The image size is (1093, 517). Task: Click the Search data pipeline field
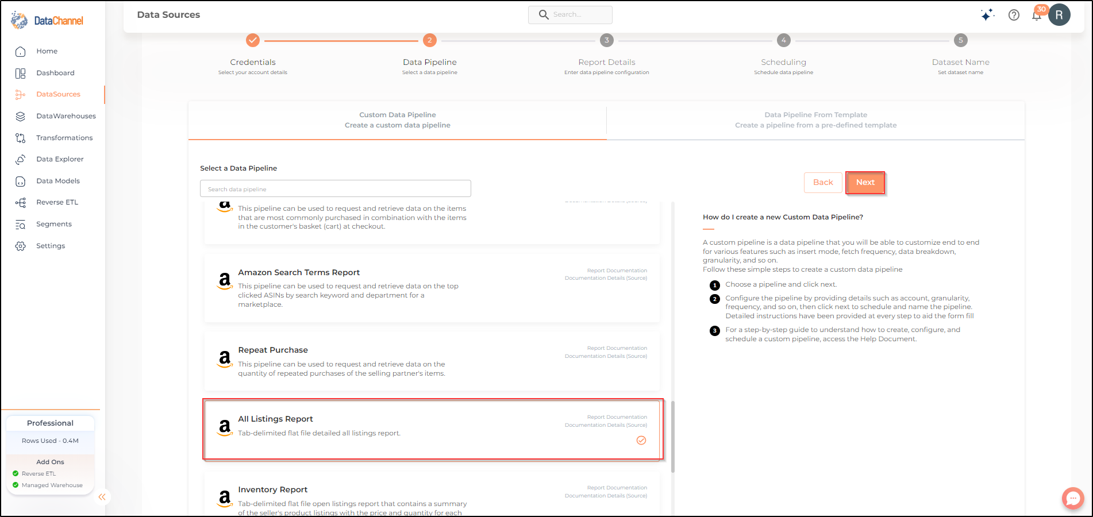[x=336, y=189]
